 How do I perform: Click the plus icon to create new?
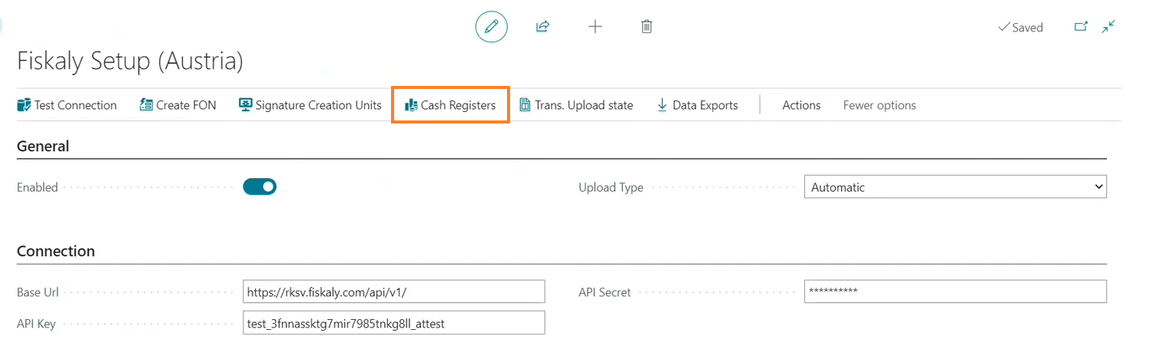pos(595,27)
